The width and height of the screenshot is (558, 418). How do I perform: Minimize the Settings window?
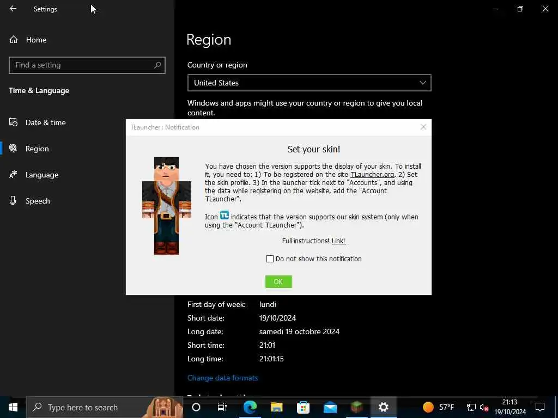click(x=495, y=9)
